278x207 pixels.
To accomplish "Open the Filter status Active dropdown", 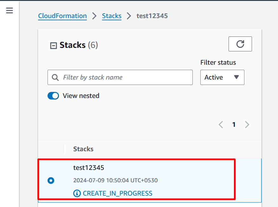I will [x=222, y=77].
